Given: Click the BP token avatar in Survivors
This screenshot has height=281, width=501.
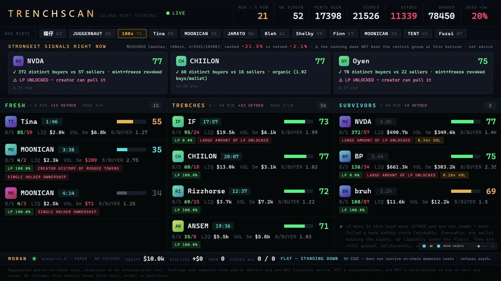Looking at the screenshot, I should coord(345,157).
